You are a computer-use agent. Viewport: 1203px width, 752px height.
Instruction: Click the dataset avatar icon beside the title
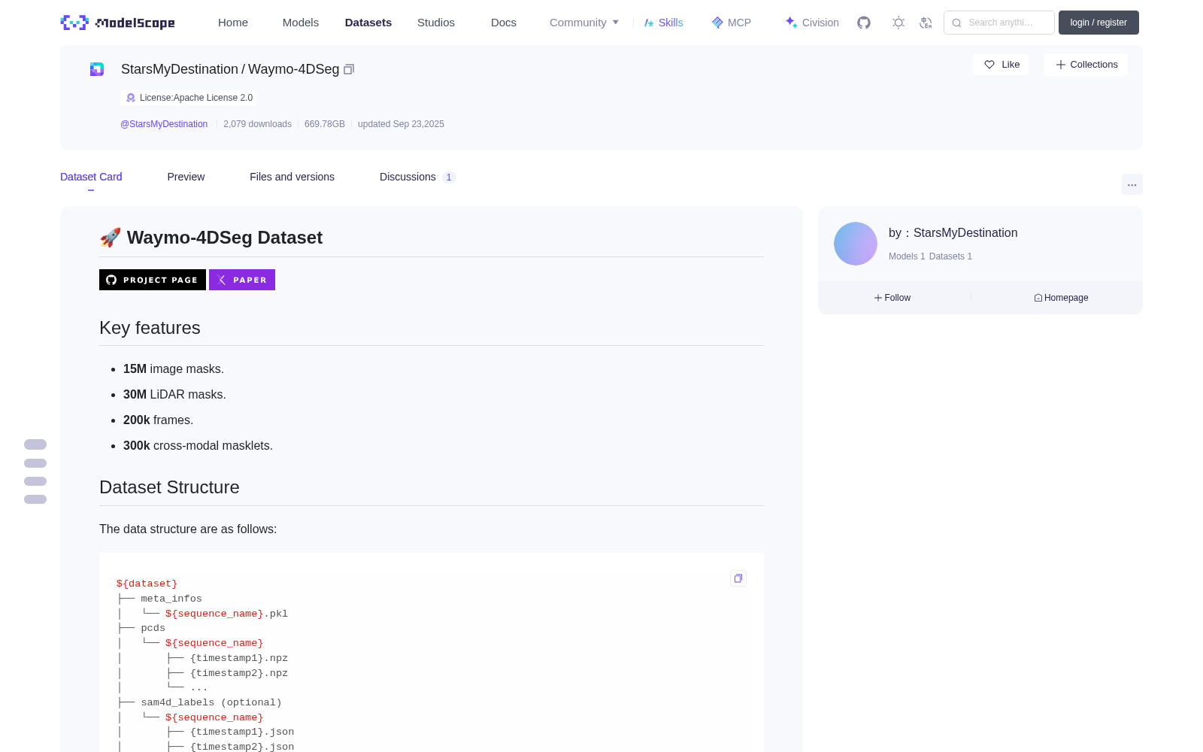pyautogui.click(x=97, y=69)
